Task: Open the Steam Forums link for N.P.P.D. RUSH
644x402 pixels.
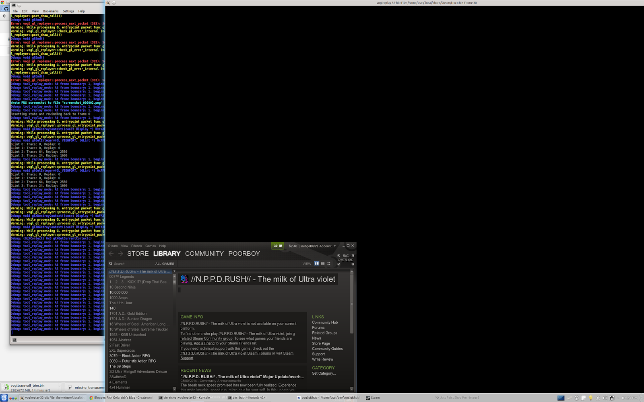Action: tap(226, 353)
